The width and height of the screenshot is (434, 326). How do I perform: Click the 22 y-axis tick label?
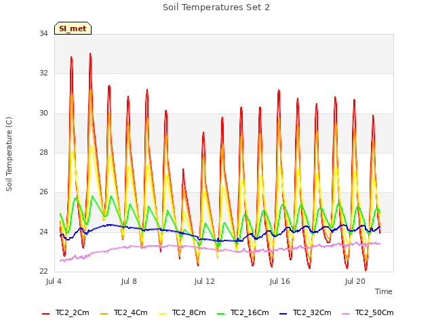(43, 271)
